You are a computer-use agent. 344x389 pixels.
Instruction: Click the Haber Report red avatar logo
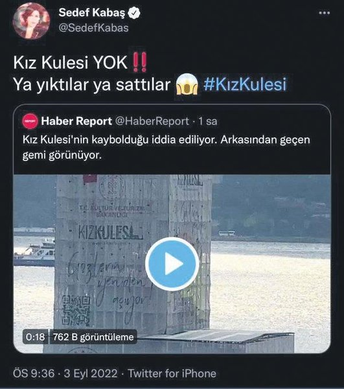30,121
